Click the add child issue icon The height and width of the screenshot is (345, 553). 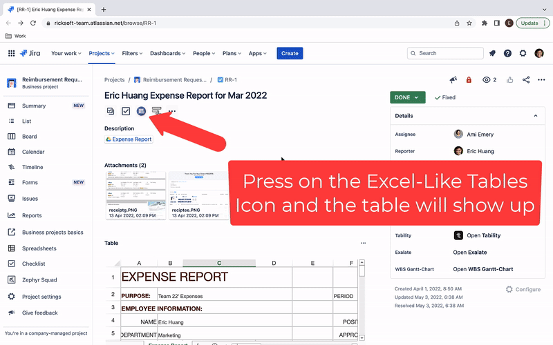111,111
